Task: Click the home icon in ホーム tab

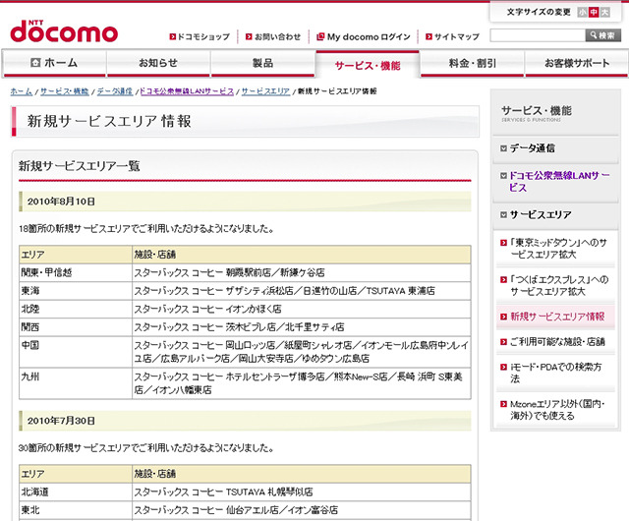Action: click(35, 63)
